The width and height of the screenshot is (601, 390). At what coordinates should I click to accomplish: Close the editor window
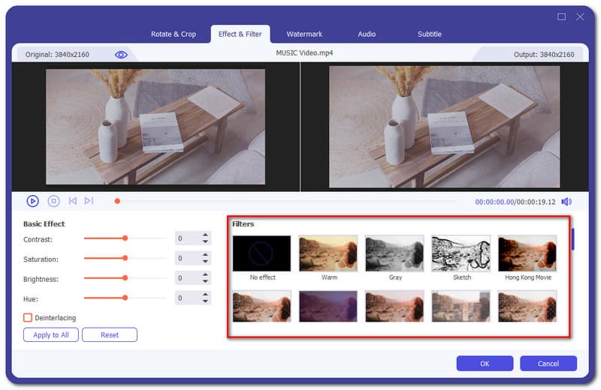[580, 16]
